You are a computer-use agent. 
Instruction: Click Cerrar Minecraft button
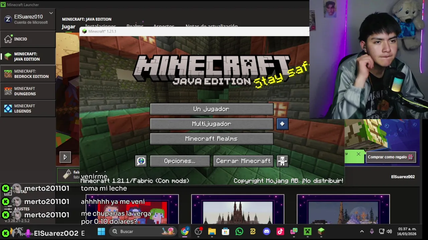tap(243, 161)
